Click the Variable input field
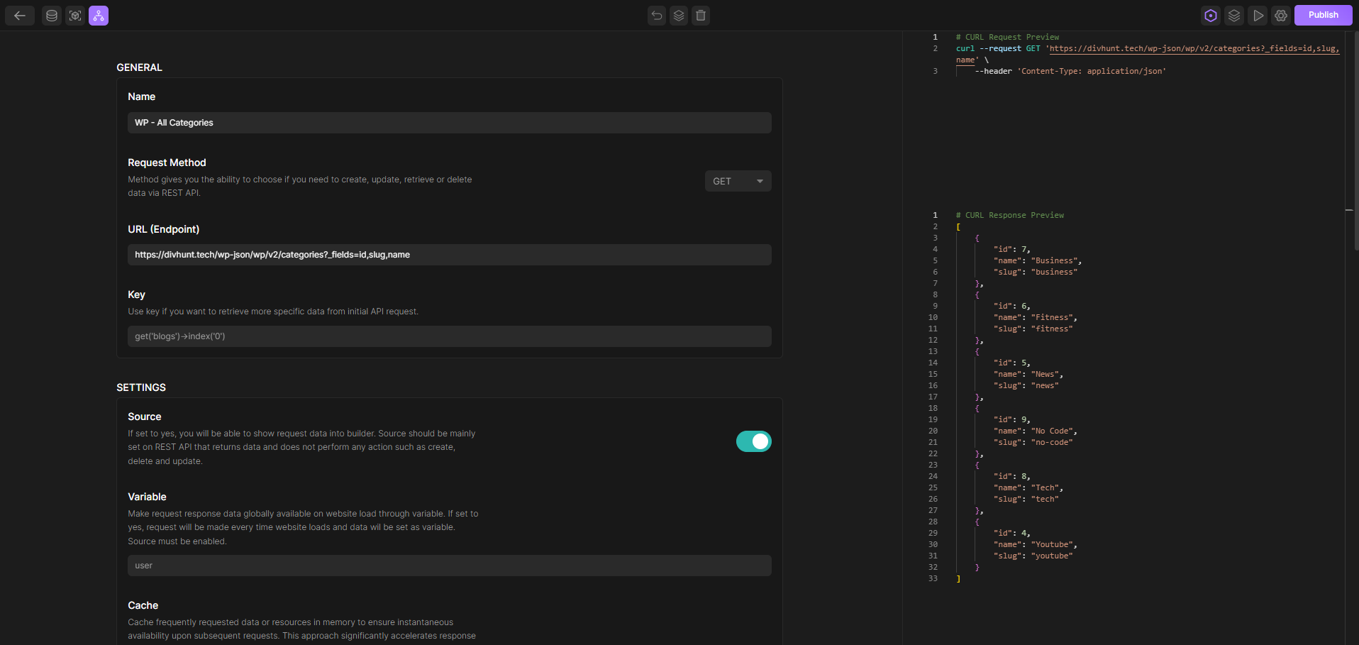Image resolution: width=1359 pixels, height=645 pixels. click(450, 566)
